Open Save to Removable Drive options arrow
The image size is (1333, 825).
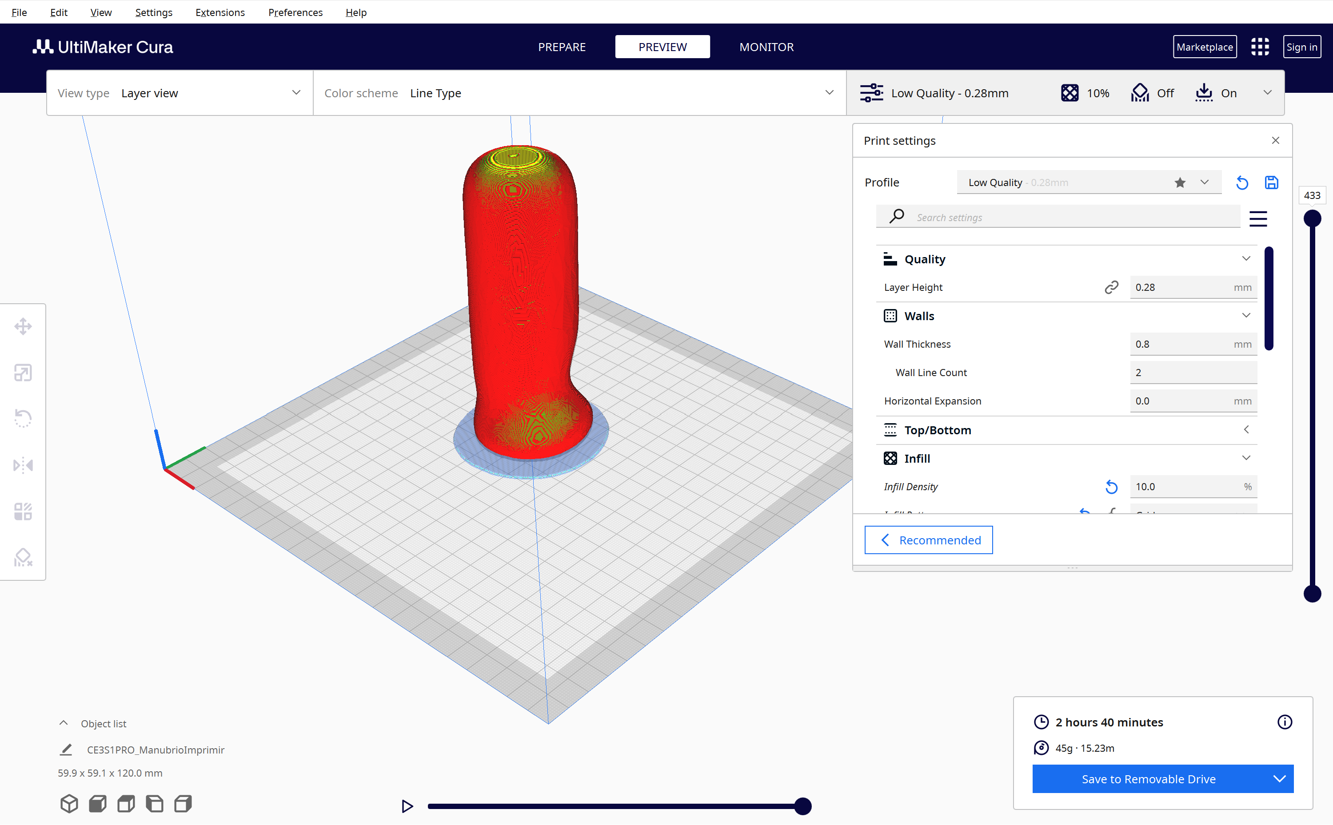[1280, 779]
